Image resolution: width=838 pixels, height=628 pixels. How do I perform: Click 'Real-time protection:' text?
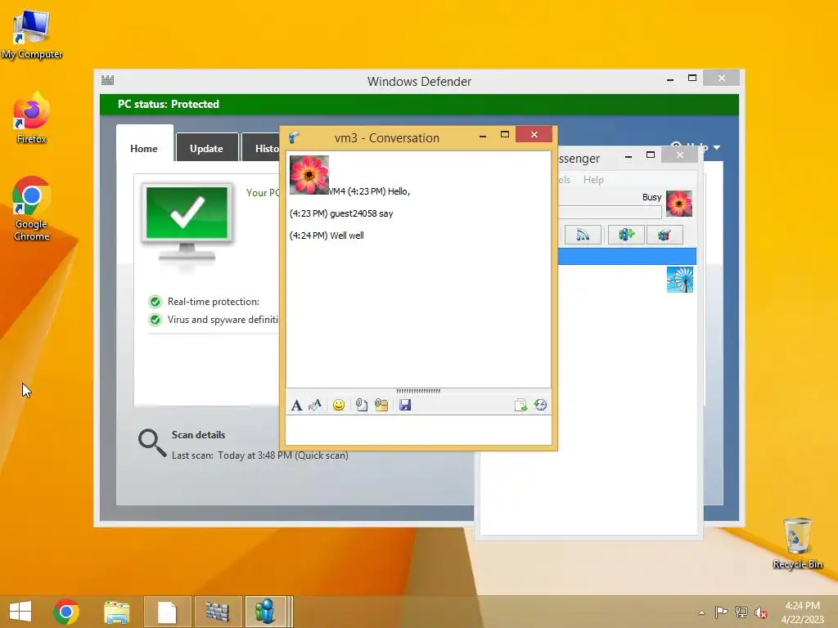(214, 302)
